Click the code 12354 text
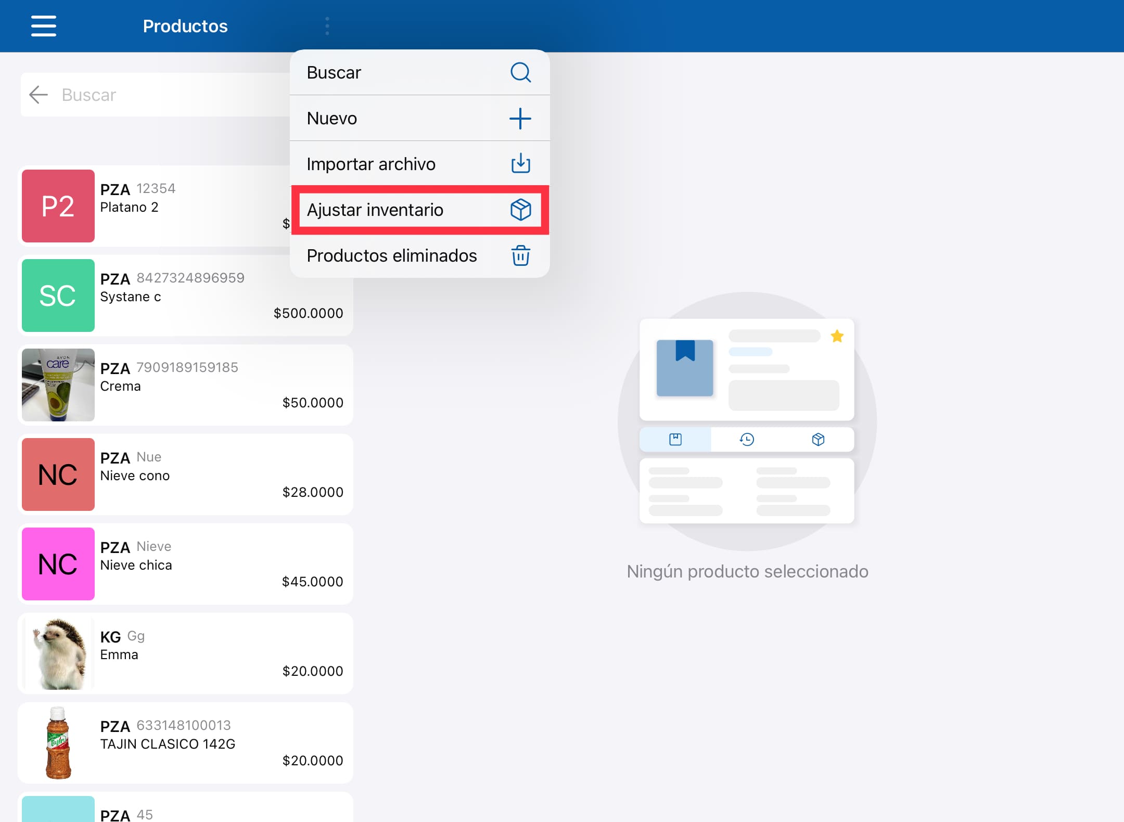The width and height of the screenshot is (1124, 822). point(156,188)
